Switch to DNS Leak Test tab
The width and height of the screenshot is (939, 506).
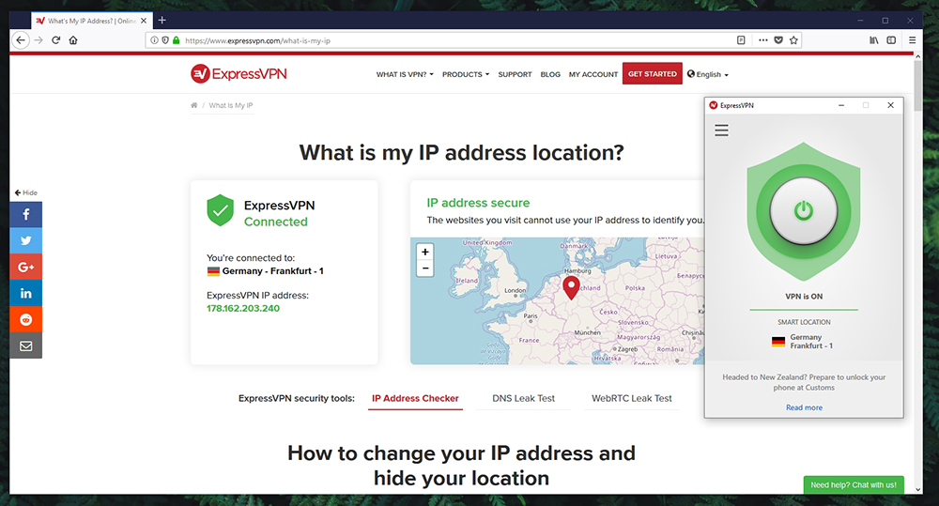click(x=523, y=399)
